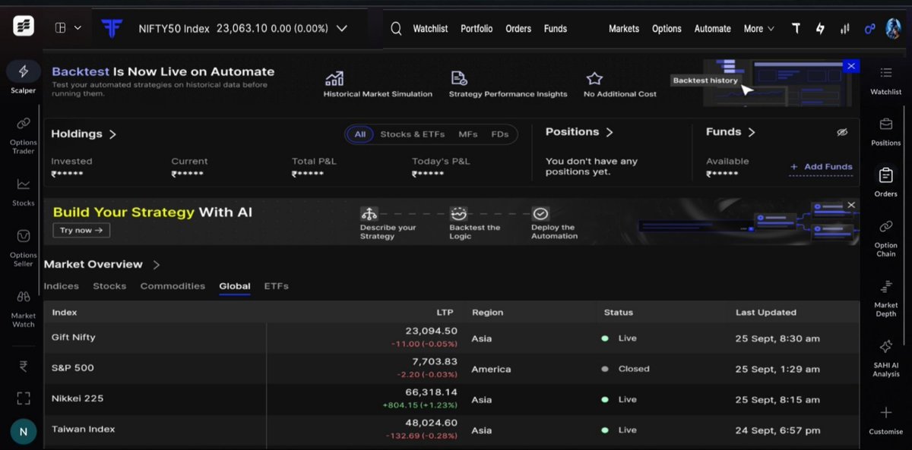
Task: Select the Nikkei 225 row
Action: (451, 399)
